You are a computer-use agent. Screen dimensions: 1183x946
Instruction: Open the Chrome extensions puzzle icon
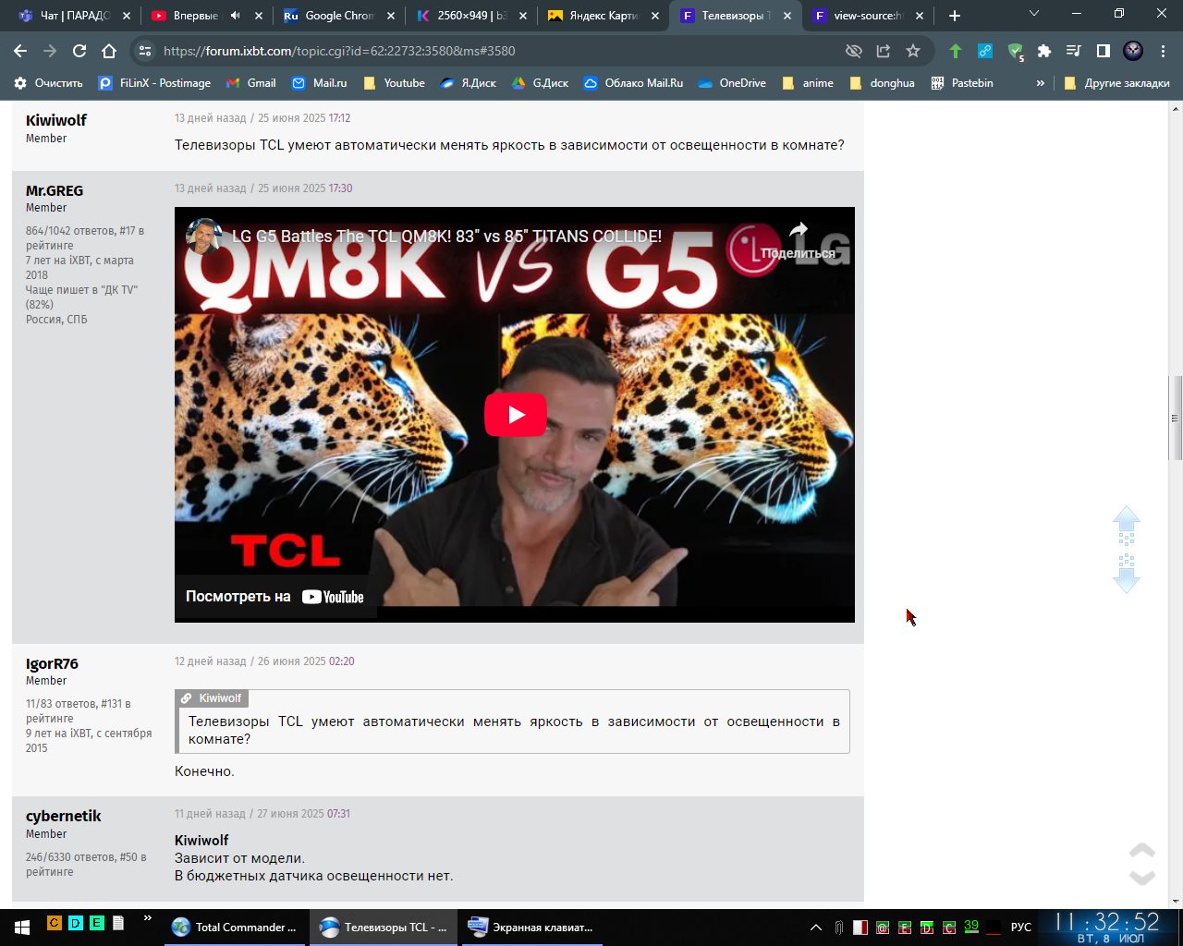(x=1044, y=51)
